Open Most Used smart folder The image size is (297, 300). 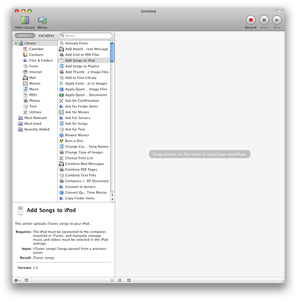coord(30,124)
